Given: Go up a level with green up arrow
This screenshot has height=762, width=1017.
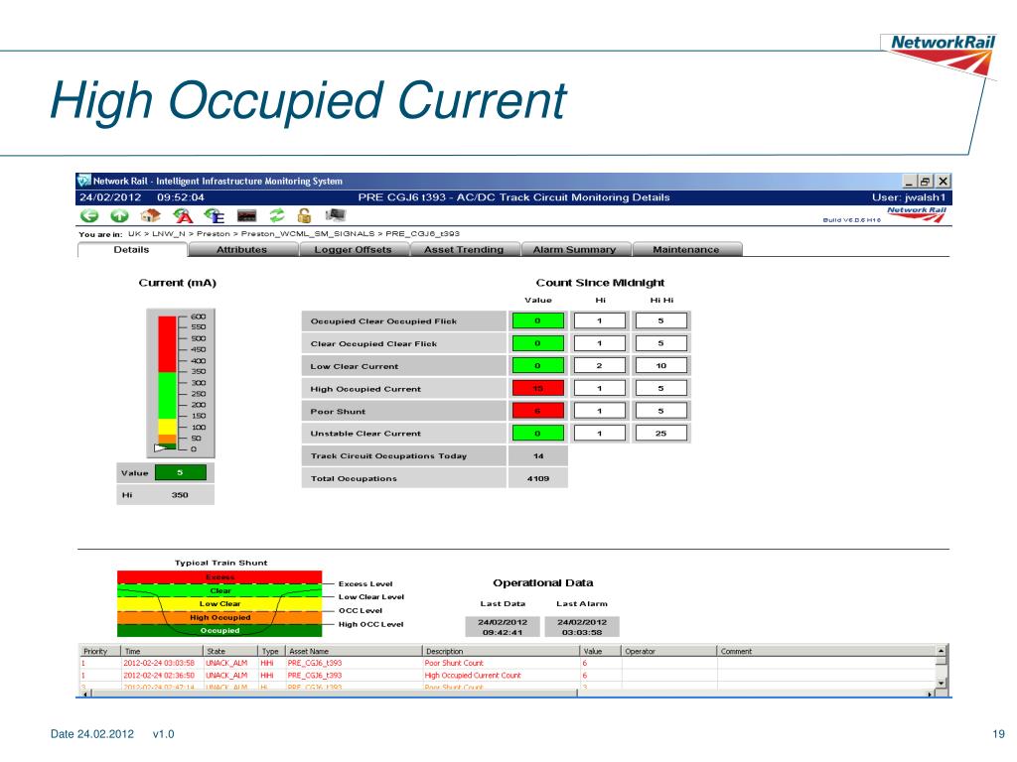Looking at the screenshot, I should point(119,215).
